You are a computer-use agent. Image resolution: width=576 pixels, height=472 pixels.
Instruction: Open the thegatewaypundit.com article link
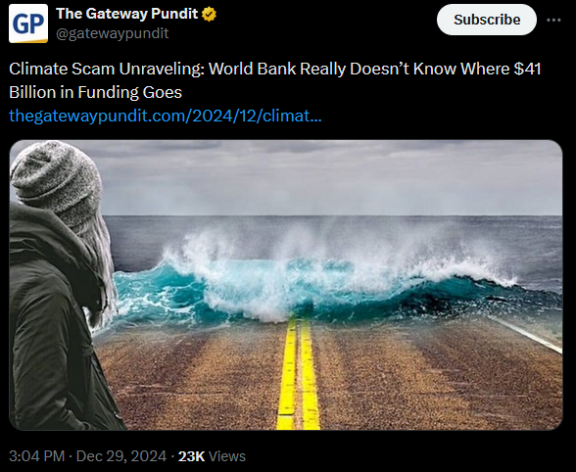(166, 116)
